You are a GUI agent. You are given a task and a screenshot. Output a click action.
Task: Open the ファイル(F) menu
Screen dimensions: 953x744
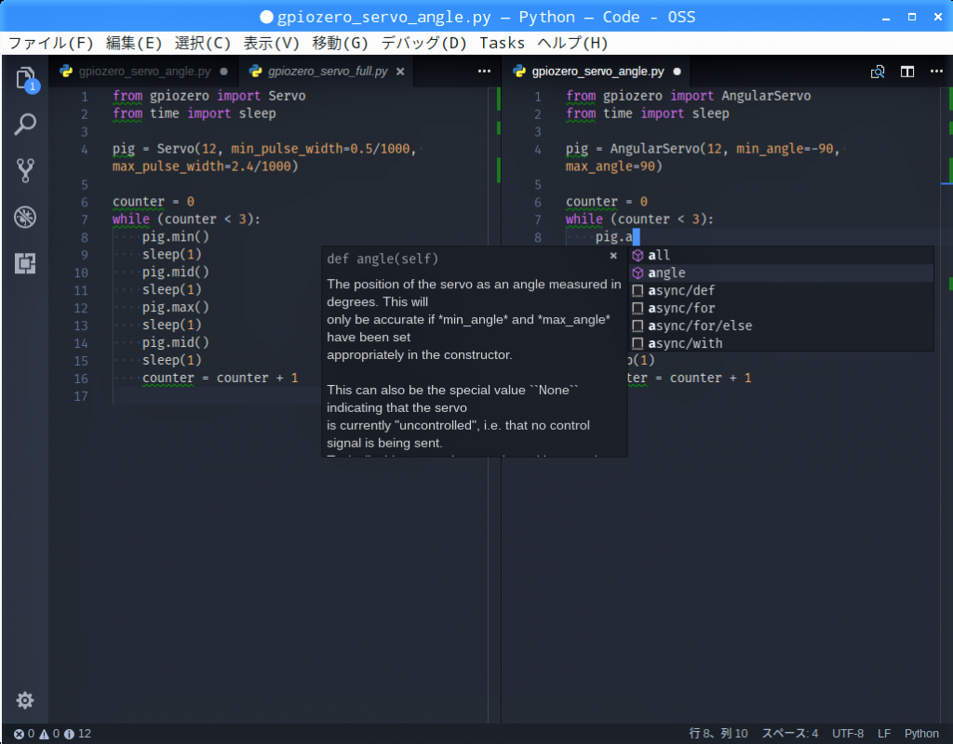point(50,43)
